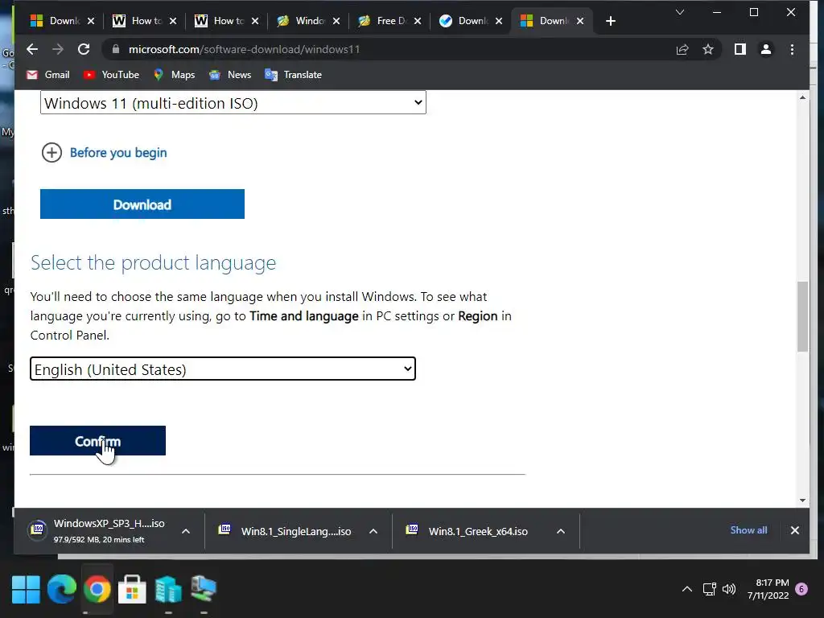
Task: Open WindowsXP_SP3 iso download item
Action: (97, 531)
